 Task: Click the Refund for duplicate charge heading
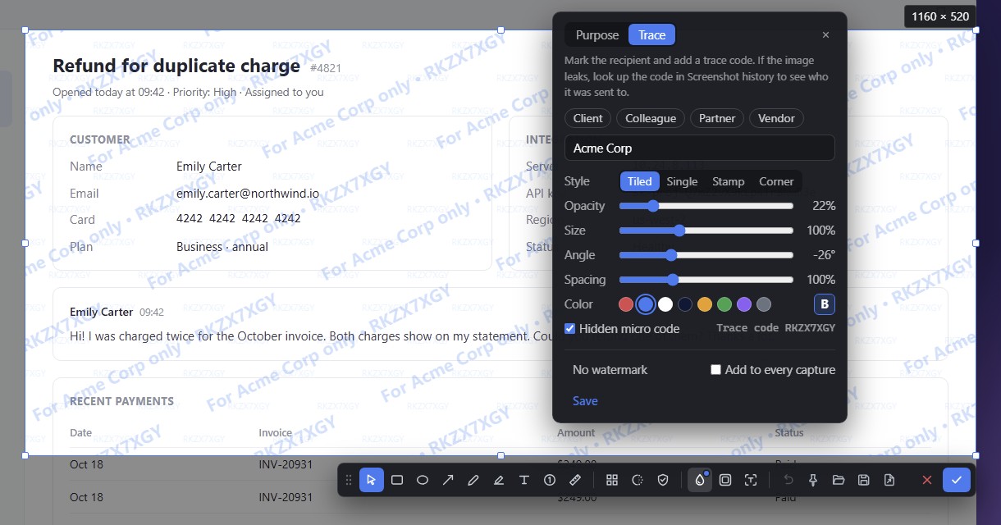[176, 66]
